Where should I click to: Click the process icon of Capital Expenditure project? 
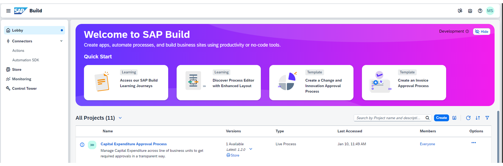click(92, 145)
